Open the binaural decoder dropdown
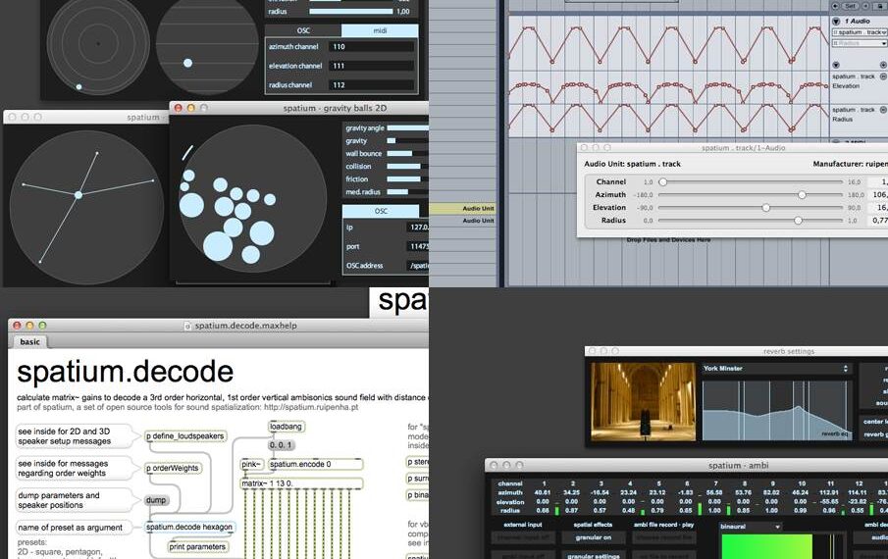The width and height of the screenshot is (888, 559). coord(750,527)
